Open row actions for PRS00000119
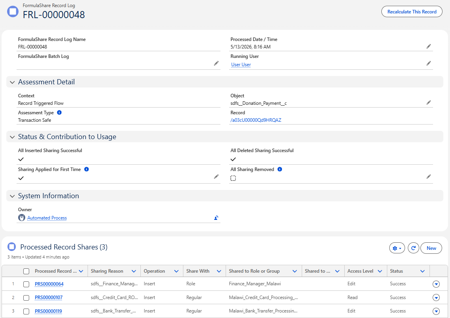The height and width of the screenshot is (318, 450). coord(436,311)
